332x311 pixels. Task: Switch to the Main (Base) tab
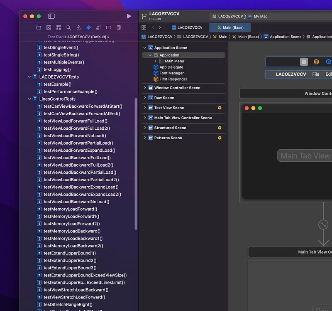pyautogui.click(x=230, y=27)
